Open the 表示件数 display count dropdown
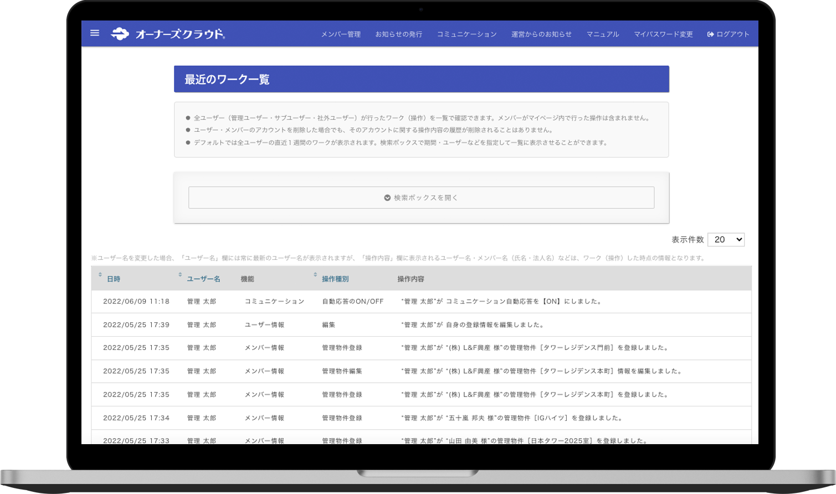The image size is (836, 494). [726, 239]
